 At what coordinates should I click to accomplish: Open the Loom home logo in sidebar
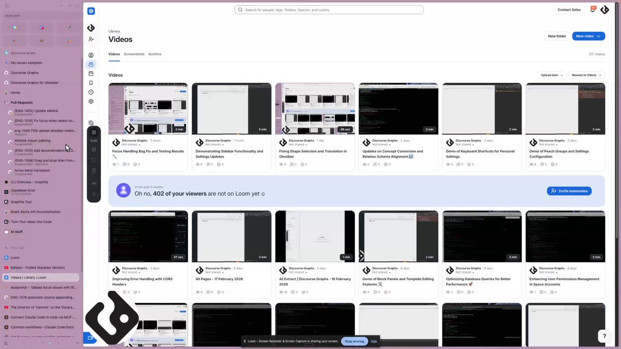click(x=91, y=11)
